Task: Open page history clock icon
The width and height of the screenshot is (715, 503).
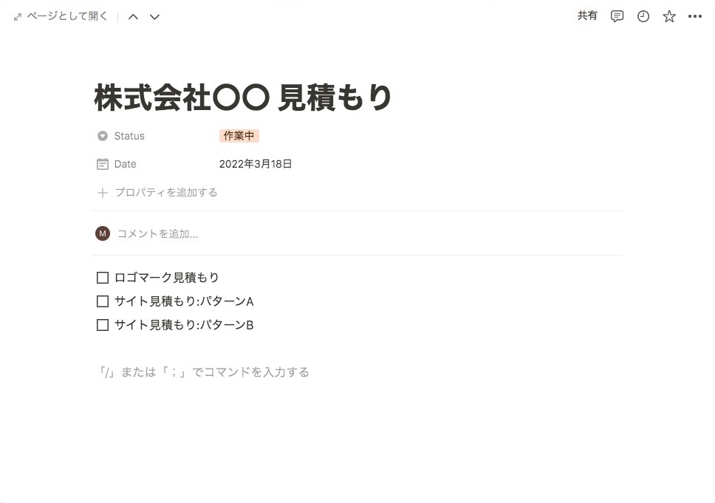Action: 643,16
